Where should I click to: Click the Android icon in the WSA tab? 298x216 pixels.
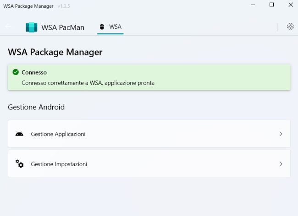(102, 27)
